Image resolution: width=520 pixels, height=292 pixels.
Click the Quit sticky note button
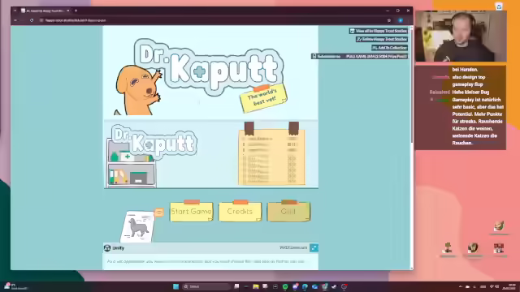click(x=288, y=211)
